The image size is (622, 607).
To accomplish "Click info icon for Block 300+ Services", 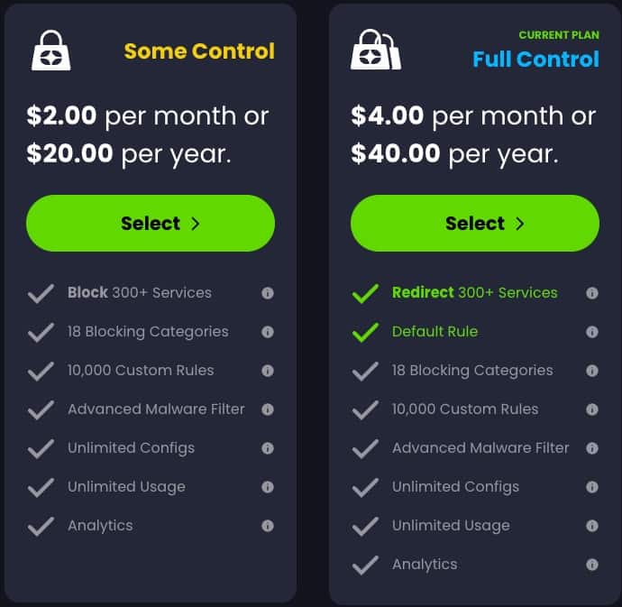I will point(268,293).
